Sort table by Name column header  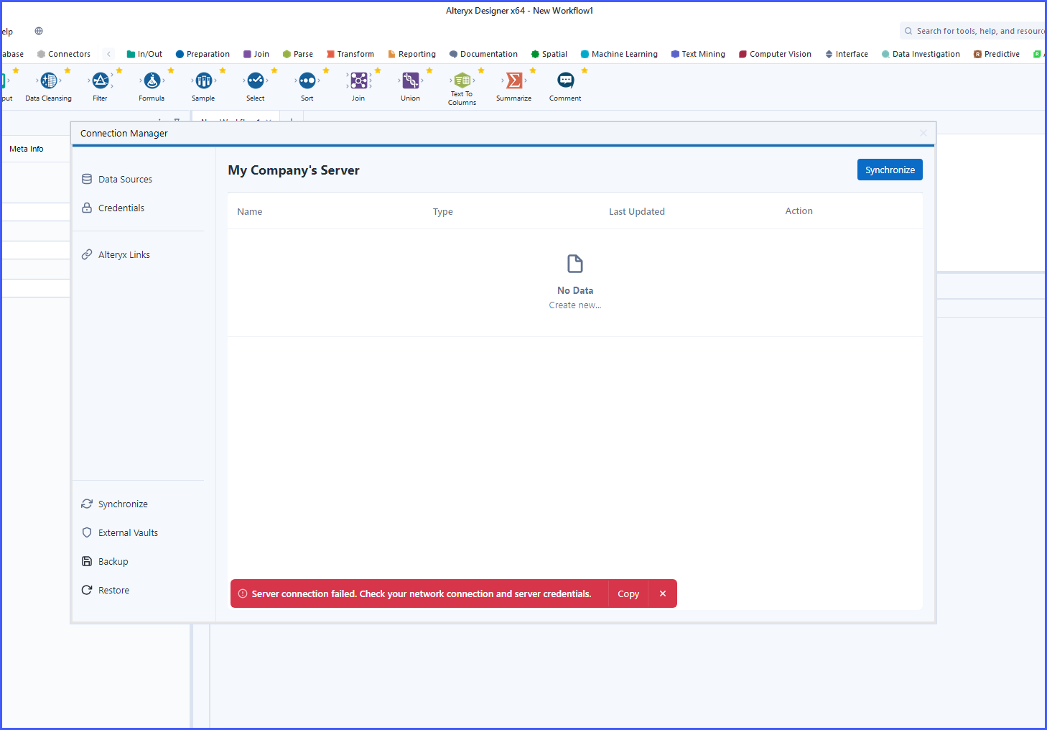click(250, 211)
